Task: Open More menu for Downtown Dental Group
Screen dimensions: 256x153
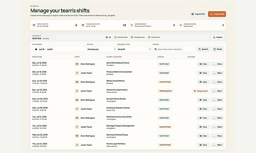Action: coord(217,136)
